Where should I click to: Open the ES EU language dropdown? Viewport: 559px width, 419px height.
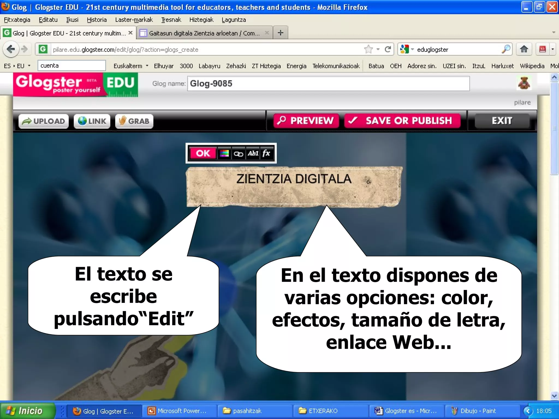17,66
